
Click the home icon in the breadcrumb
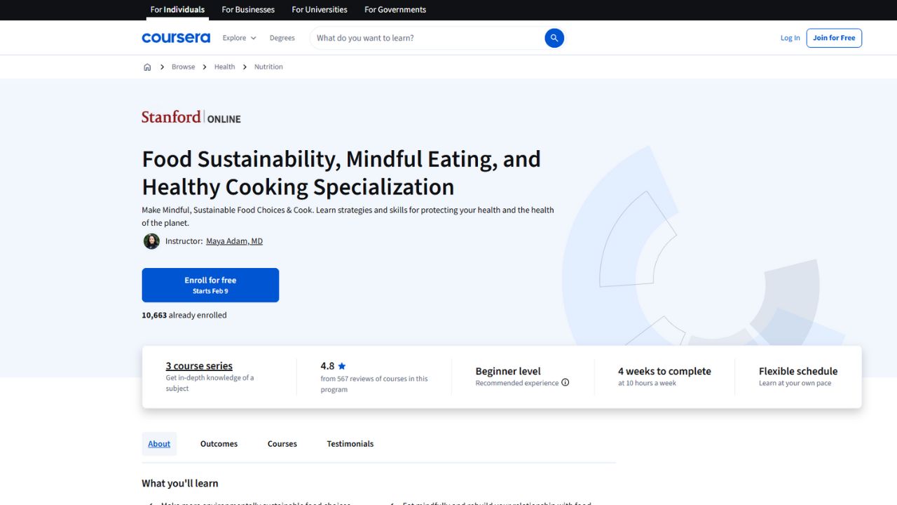(147, 66)
